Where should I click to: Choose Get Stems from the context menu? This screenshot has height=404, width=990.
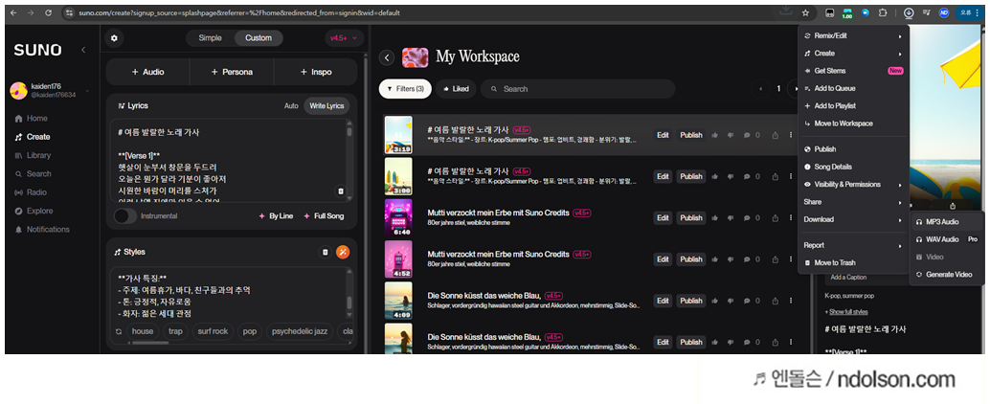pyautogui.click(x=852, y=71)
